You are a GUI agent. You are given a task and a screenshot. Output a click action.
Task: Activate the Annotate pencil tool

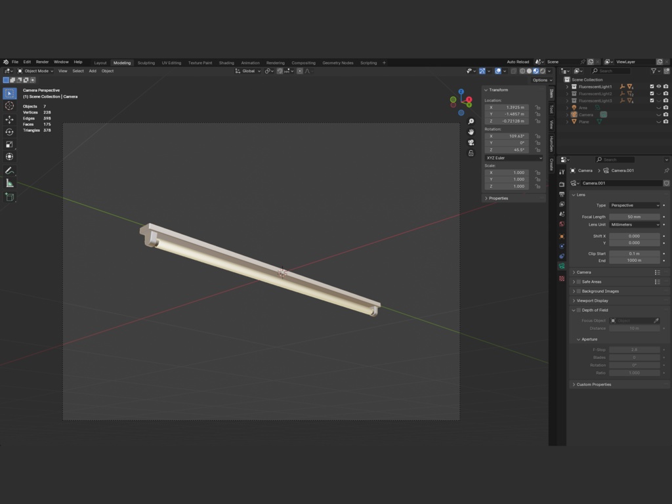point(9,171)
